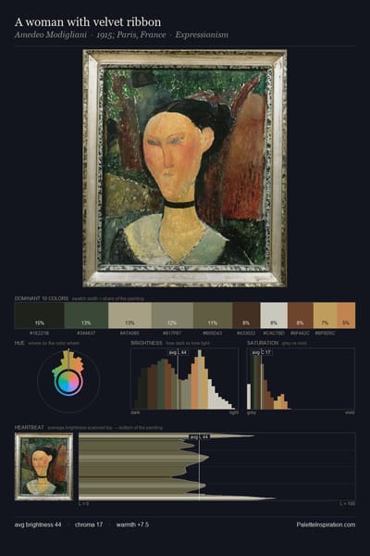Choose the orange 5% swatch at the end
This screenshot has height=556, width=370.
click(346, 315)
